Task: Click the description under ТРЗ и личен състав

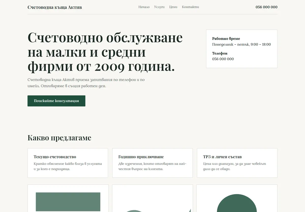Action: [235, 166]
